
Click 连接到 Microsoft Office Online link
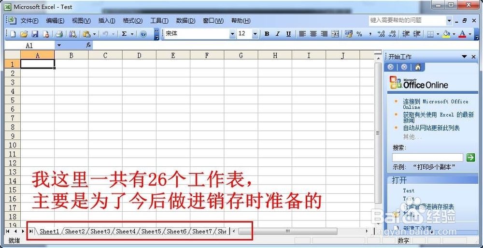[x=436, y=104]
